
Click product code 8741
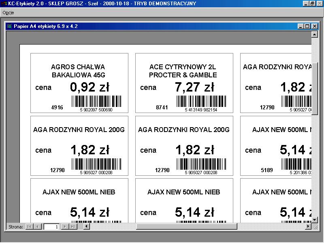click(x=162, y=107)
